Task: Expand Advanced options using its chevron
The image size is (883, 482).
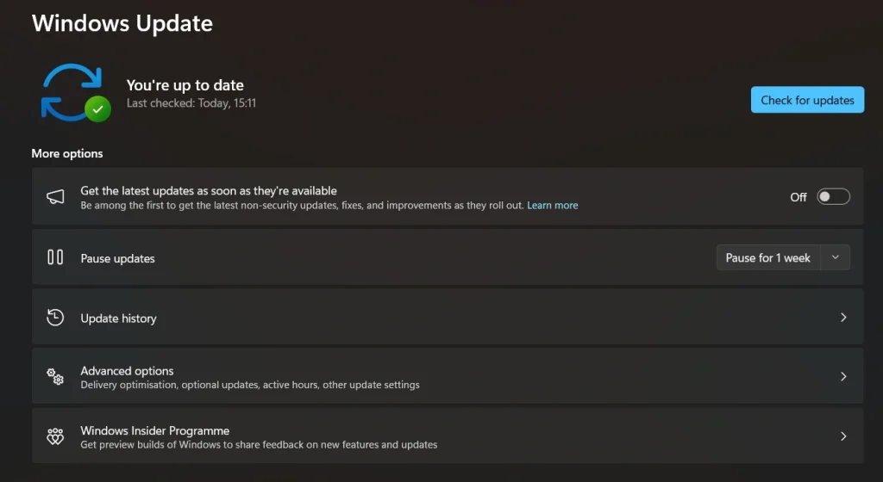Action: [x=843, y=377]
